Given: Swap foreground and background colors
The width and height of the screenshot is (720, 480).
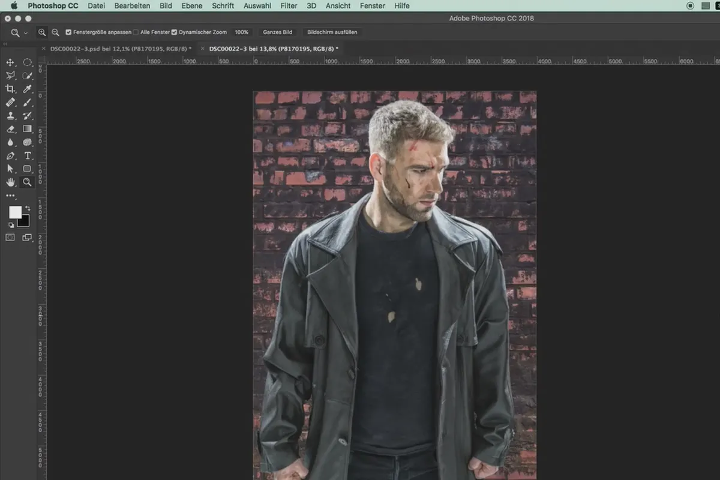Looking at the screenshot, I should pyautogui.click(x=28, y=208).
